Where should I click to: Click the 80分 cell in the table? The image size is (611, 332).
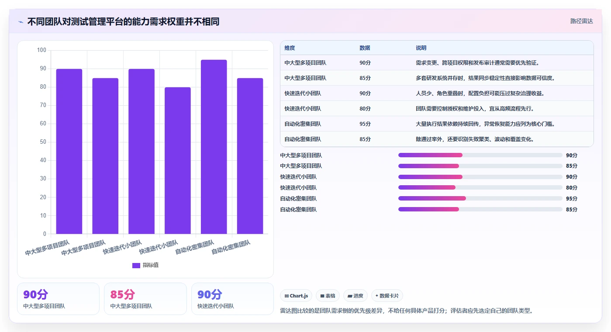pyautogui.click(x=365, y=109)
